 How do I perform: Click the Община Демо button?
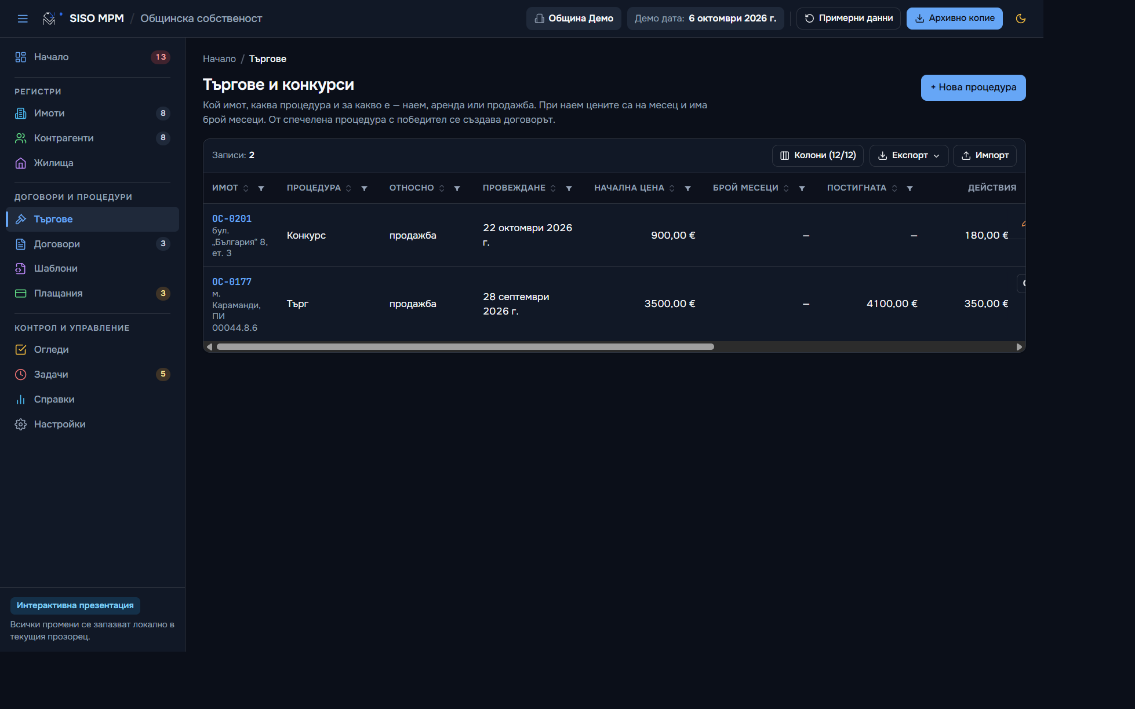(x=573, y=19)
